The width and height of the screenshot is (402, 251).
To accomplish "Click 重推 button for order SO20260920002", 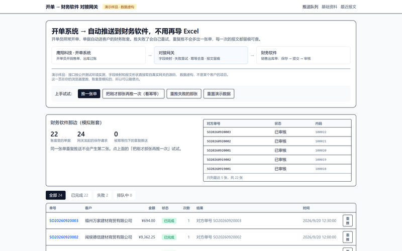I will coord(348,237).
